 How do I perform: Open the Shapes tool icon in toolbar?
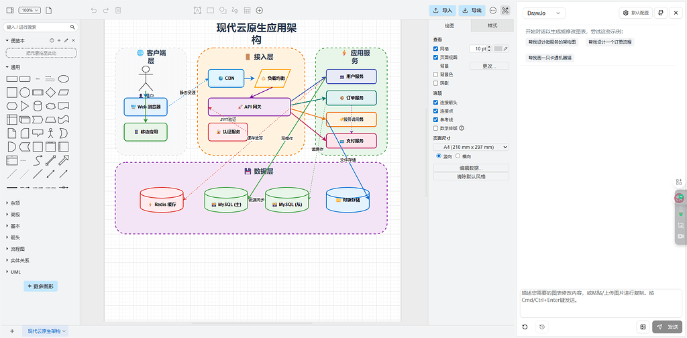pyautogui.click(x=223, y=10)
